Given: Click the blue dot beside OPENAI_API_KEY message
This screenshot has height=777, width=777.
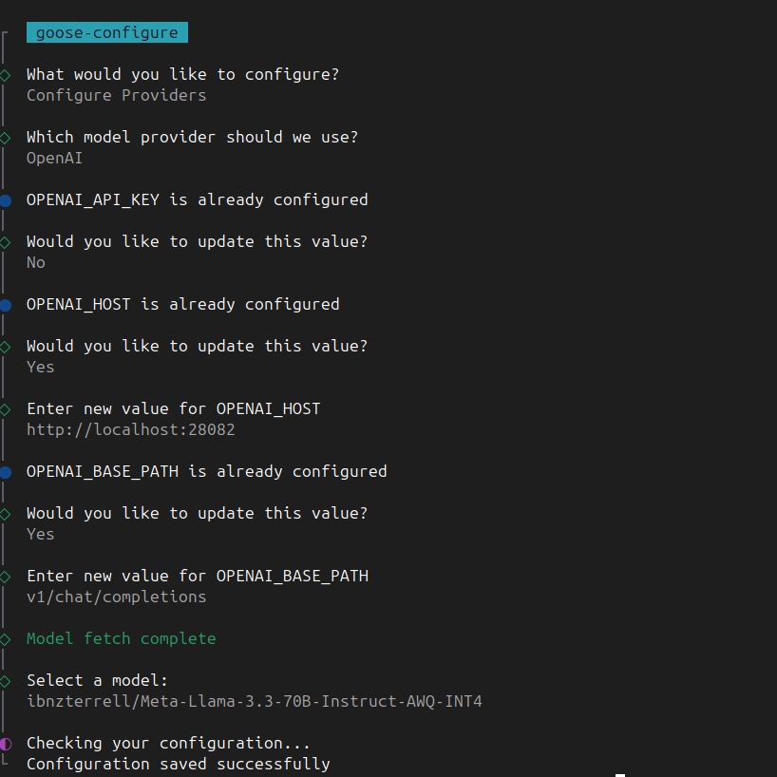Looking at the screenshot, I should 6,199.
